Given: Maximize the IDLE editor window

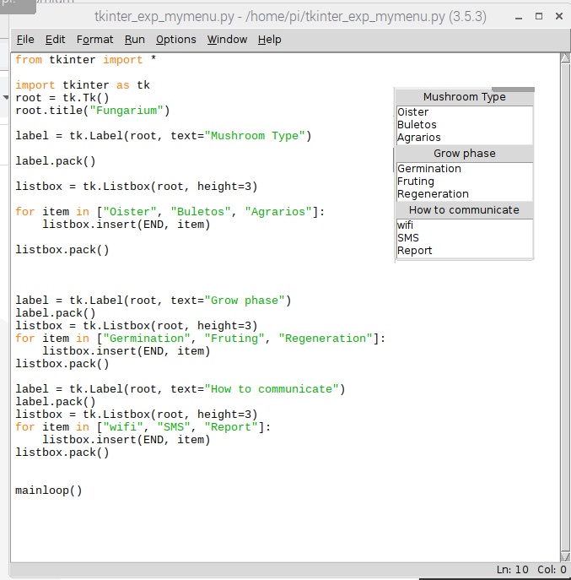Looking at the screenshot, I should tap(539, 16).
